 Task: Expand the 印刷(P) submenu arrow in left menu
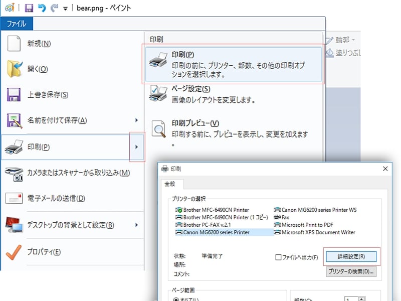pyautogui.click(x=137, y=147)
